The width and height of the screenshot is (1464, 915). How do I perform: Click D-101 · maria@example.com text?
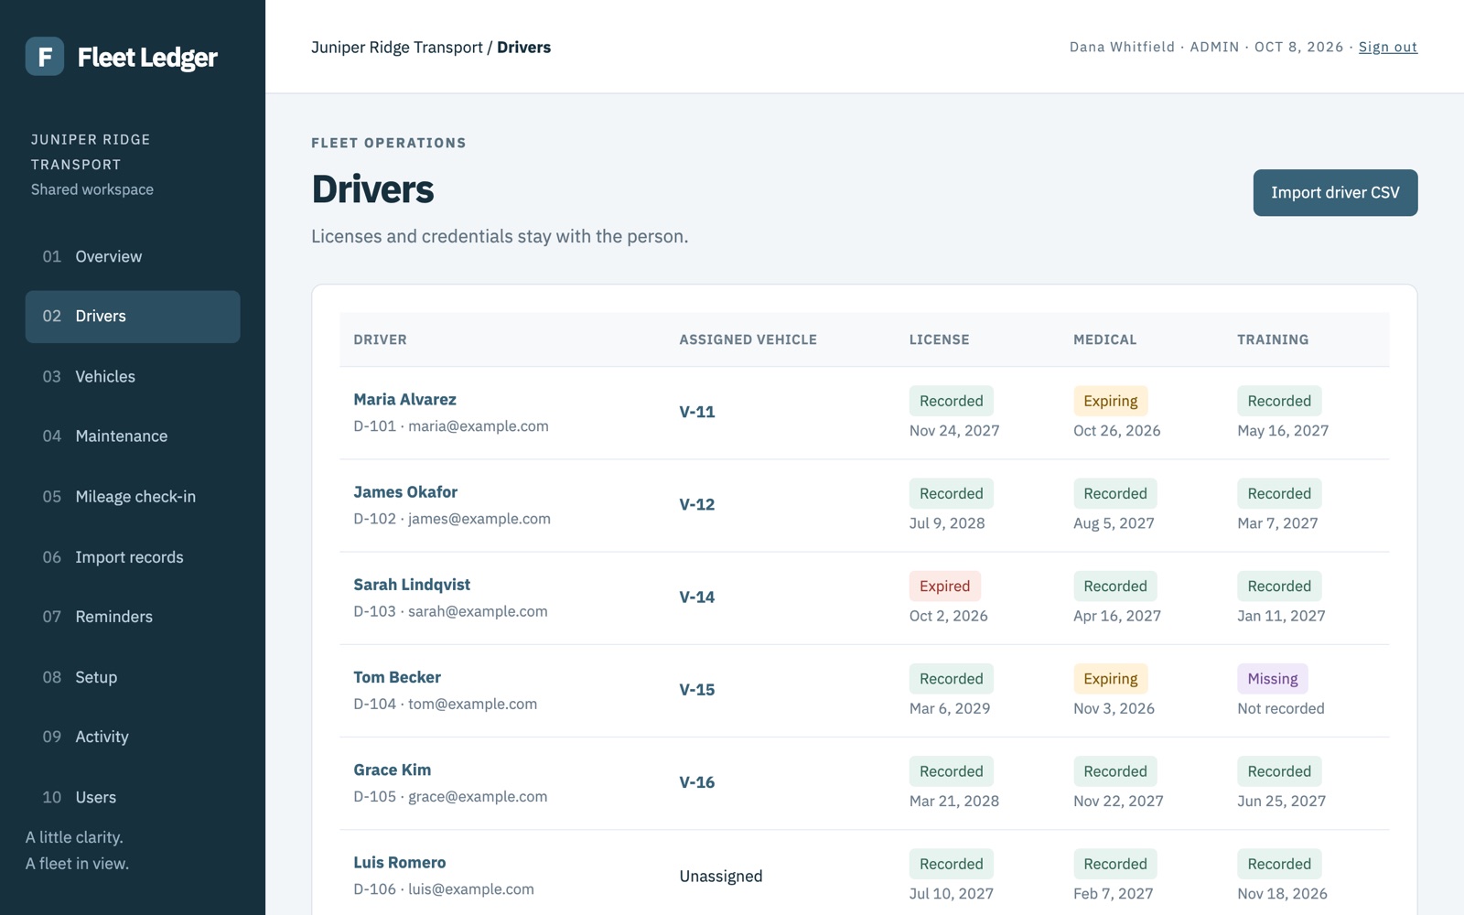451,426
